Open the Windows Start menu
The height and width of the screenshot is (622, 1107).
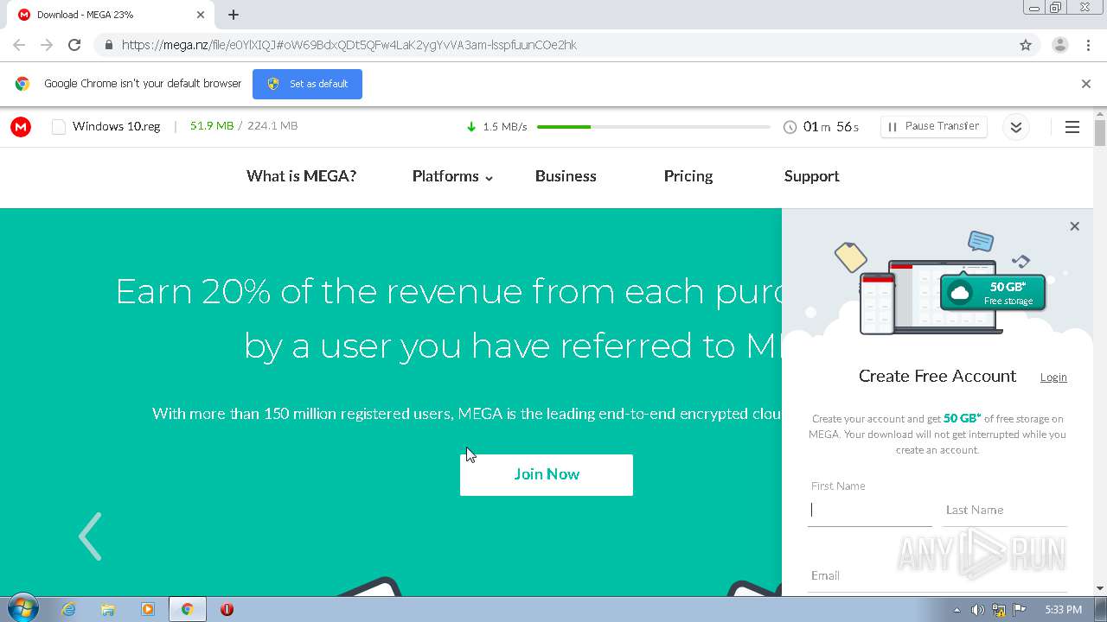(22, 609)
